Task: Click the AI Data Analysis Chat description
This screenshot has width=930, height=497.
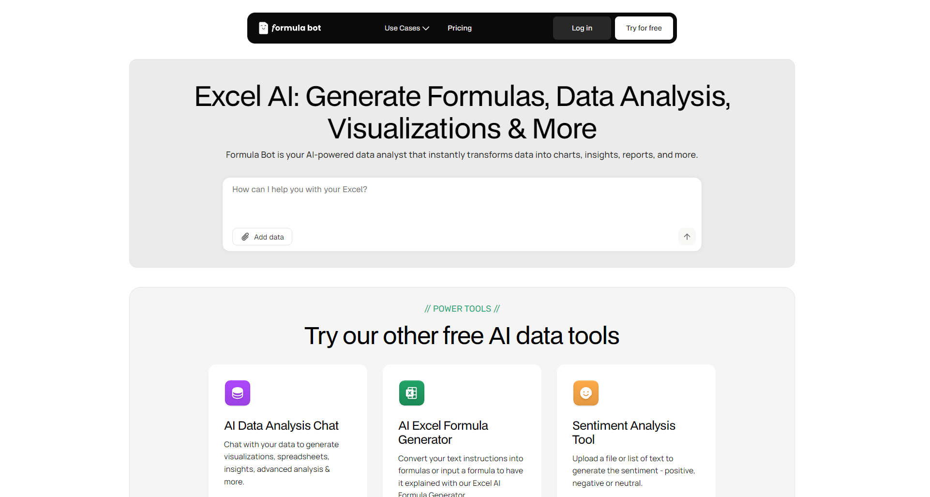Action: click(281, 463)
